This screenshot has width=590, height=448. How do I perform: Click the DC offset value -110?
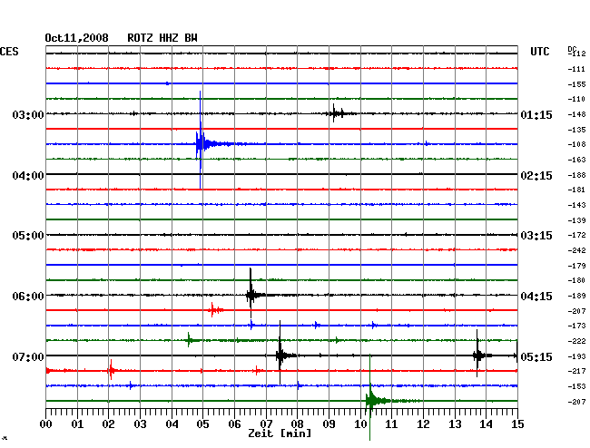pyautogui.click(x=576, y=99)
